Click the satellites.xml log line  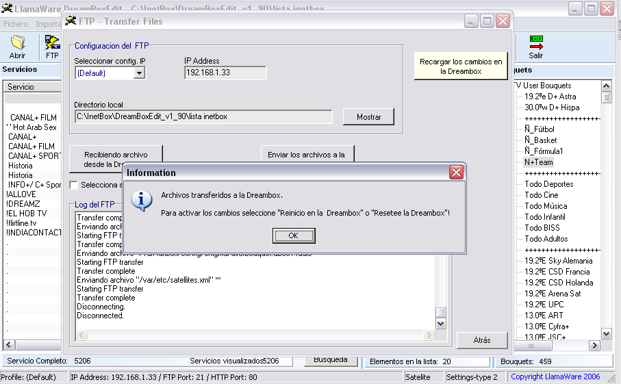(149, 280)
